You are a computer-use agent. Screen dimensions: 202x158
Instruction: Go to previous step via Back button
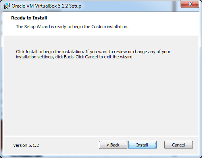[x=113, y=145]
